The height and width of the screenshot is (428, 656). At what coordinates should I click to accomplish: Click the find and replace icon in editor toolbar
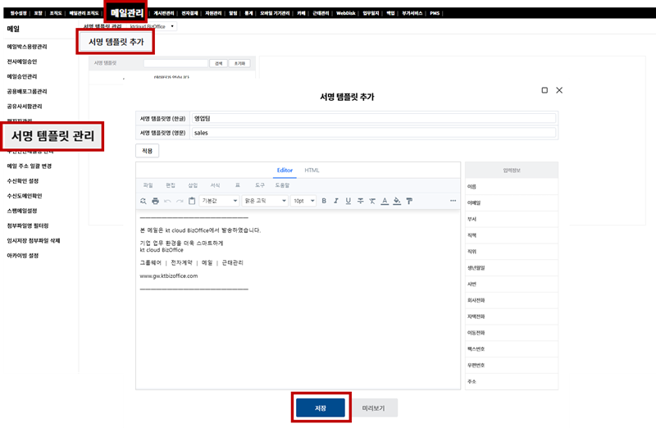(143, 201)
